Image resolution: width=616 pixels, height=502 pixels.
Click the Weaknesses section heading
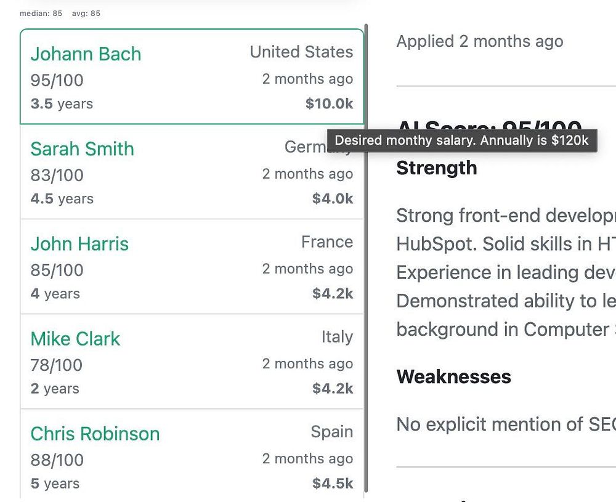coord(453,376)
